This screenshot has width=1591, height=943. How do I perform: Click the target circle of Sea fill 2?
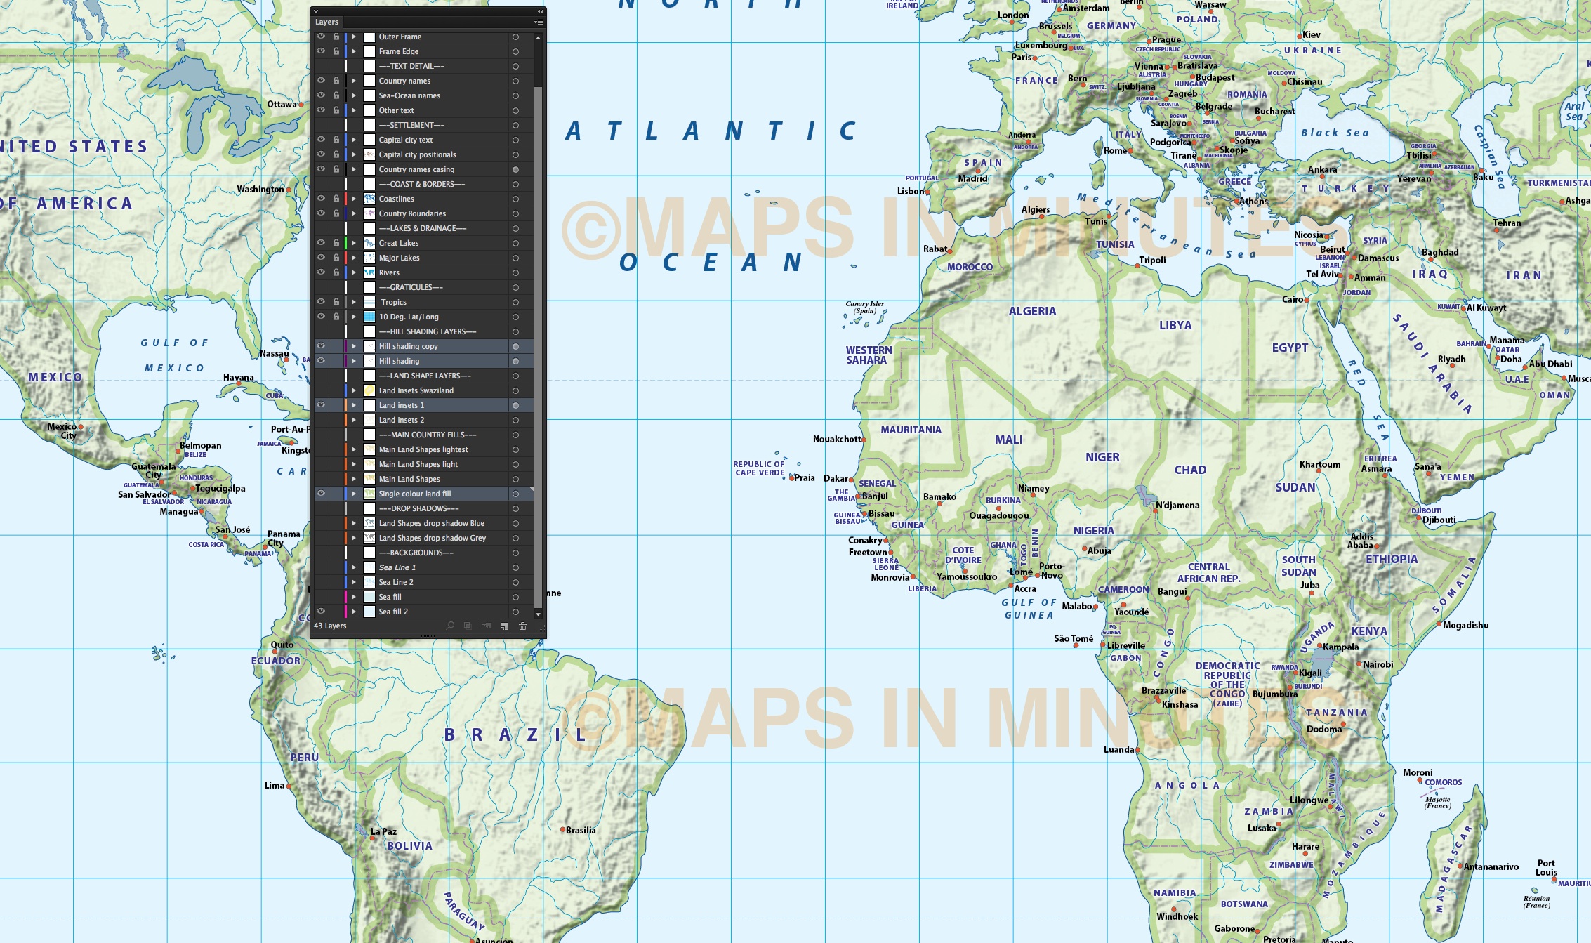516,612
